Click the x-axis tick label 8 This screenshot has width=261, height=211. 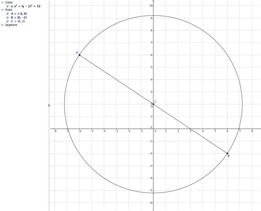click(x=252, y=131)
